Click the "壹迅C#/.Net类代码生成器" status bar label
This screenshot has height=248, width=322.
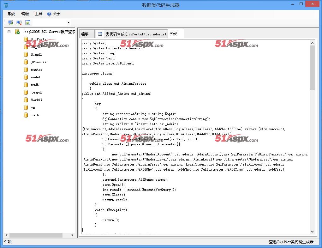point(291,242)
